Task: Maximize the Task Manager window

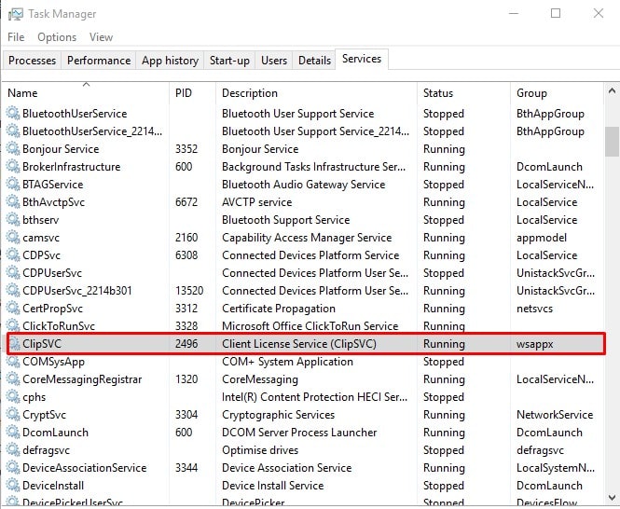Action: pos(556,13)
